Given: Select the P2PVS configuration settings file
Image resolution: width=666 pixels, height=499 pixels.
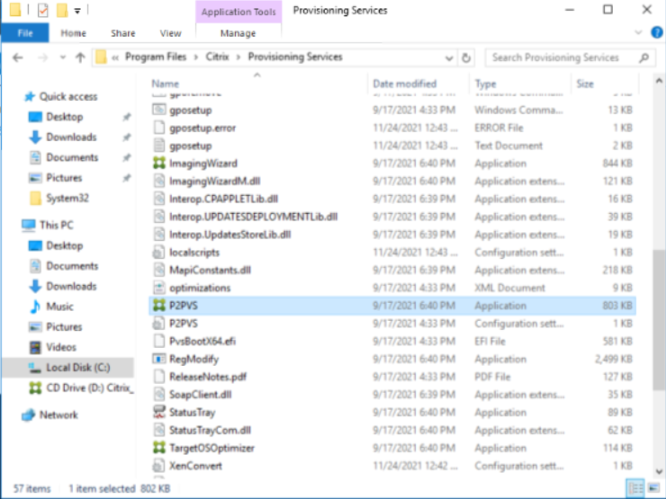Looking at the screenshot, I should 393,324.
